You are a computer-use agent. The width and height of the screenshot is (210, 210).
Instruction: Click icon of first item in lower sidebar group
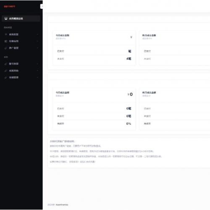click(x=6, y=64)
